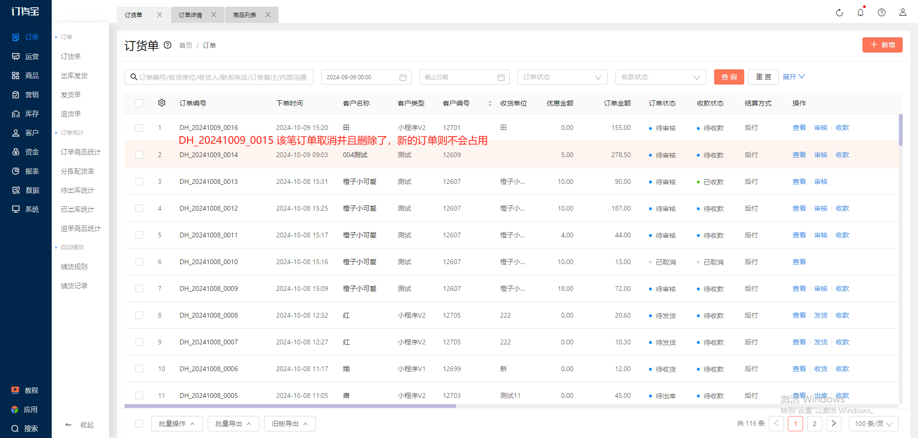Open the 客户 module icon
This screenshot has height=438, width=918.
pyautogui.click(x=16, y=133)
